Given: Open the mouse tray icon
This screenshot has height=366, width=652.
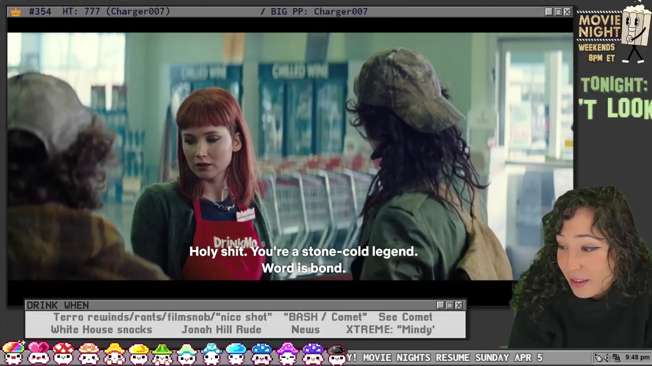Looking at the screenshot, I should coord(598,358).
